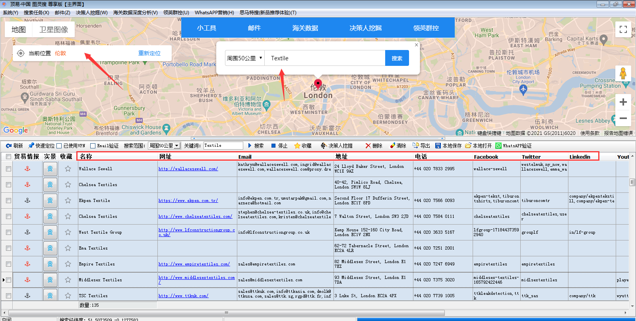Open the 邮件(Z) menu
The width and height of the screenshot is (636, 321).
pyautogui.click(x=62, y=12)
